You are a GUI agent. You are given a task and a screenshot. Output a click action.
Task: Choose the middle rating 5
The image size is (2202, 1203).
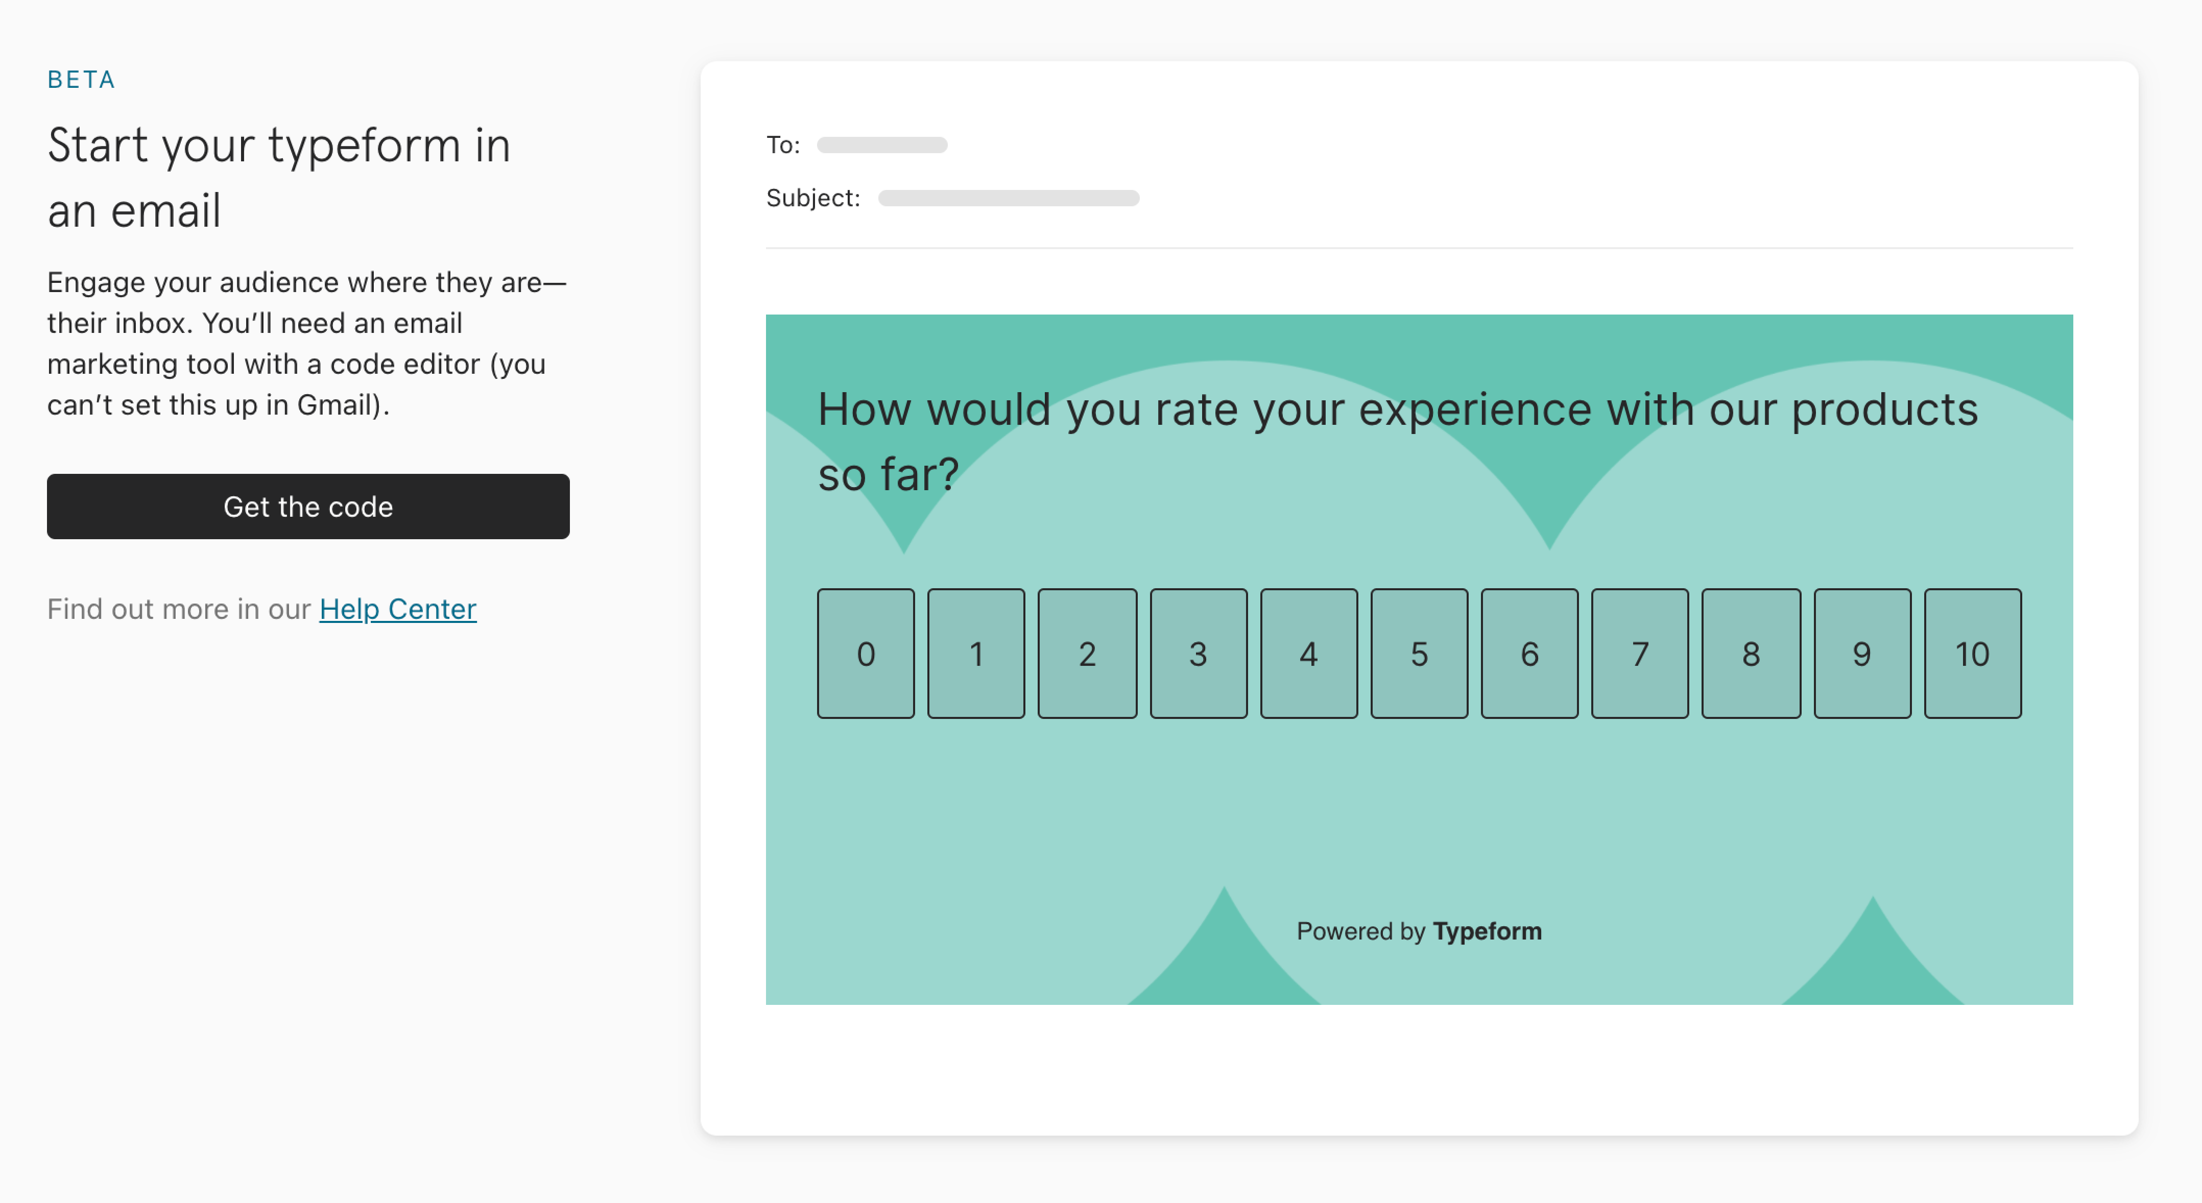[1419, 653]
